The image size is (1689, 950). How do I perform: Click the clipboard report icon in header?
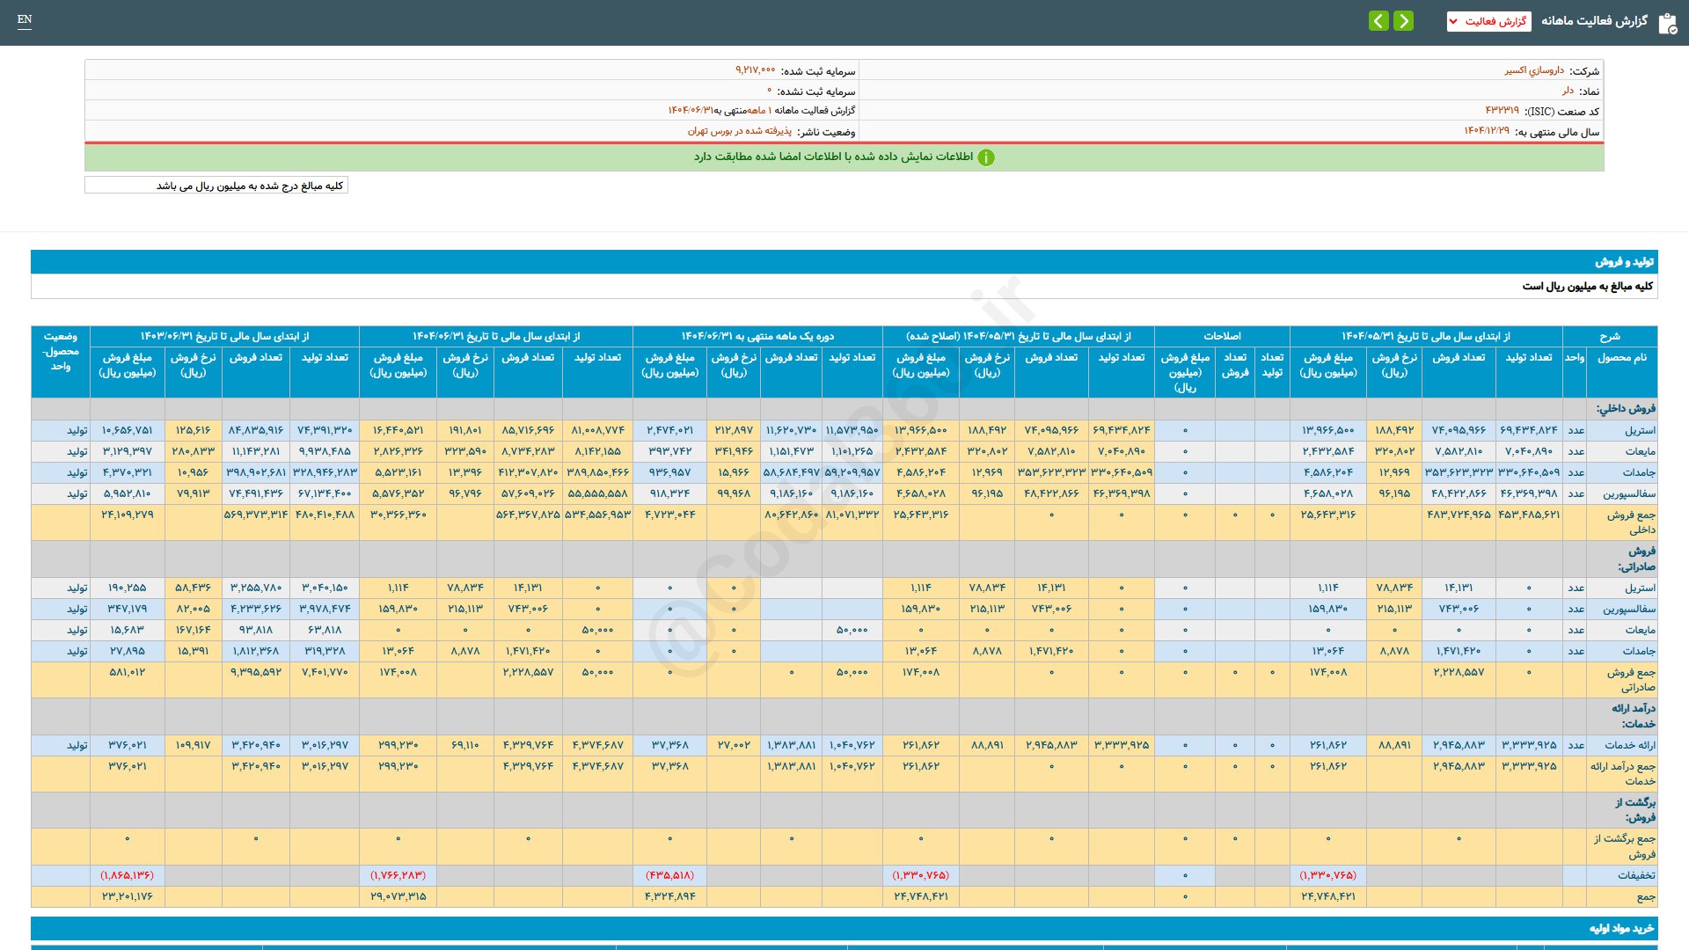[1667, 23]
